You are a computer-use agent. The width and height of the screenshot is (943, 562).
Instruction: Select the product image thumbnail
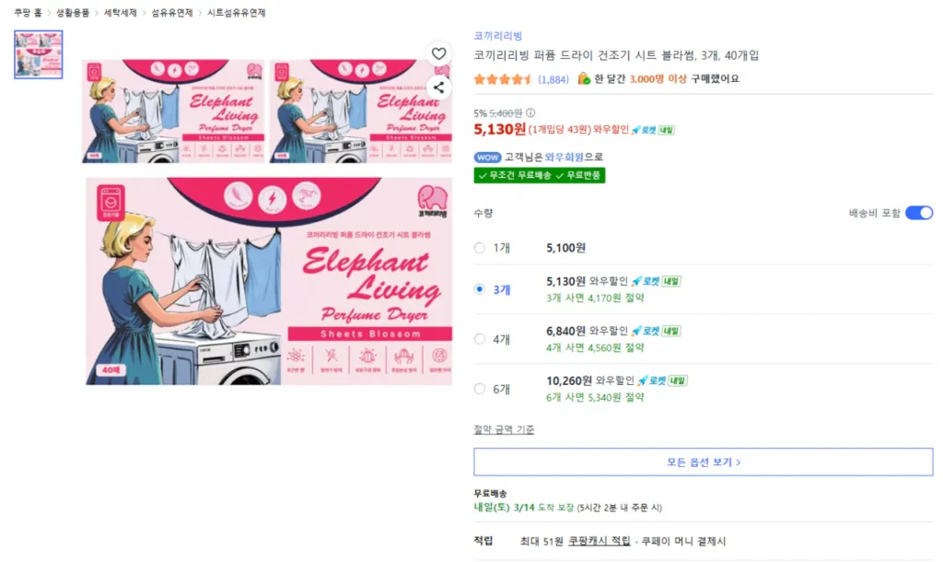pos(39,54)
